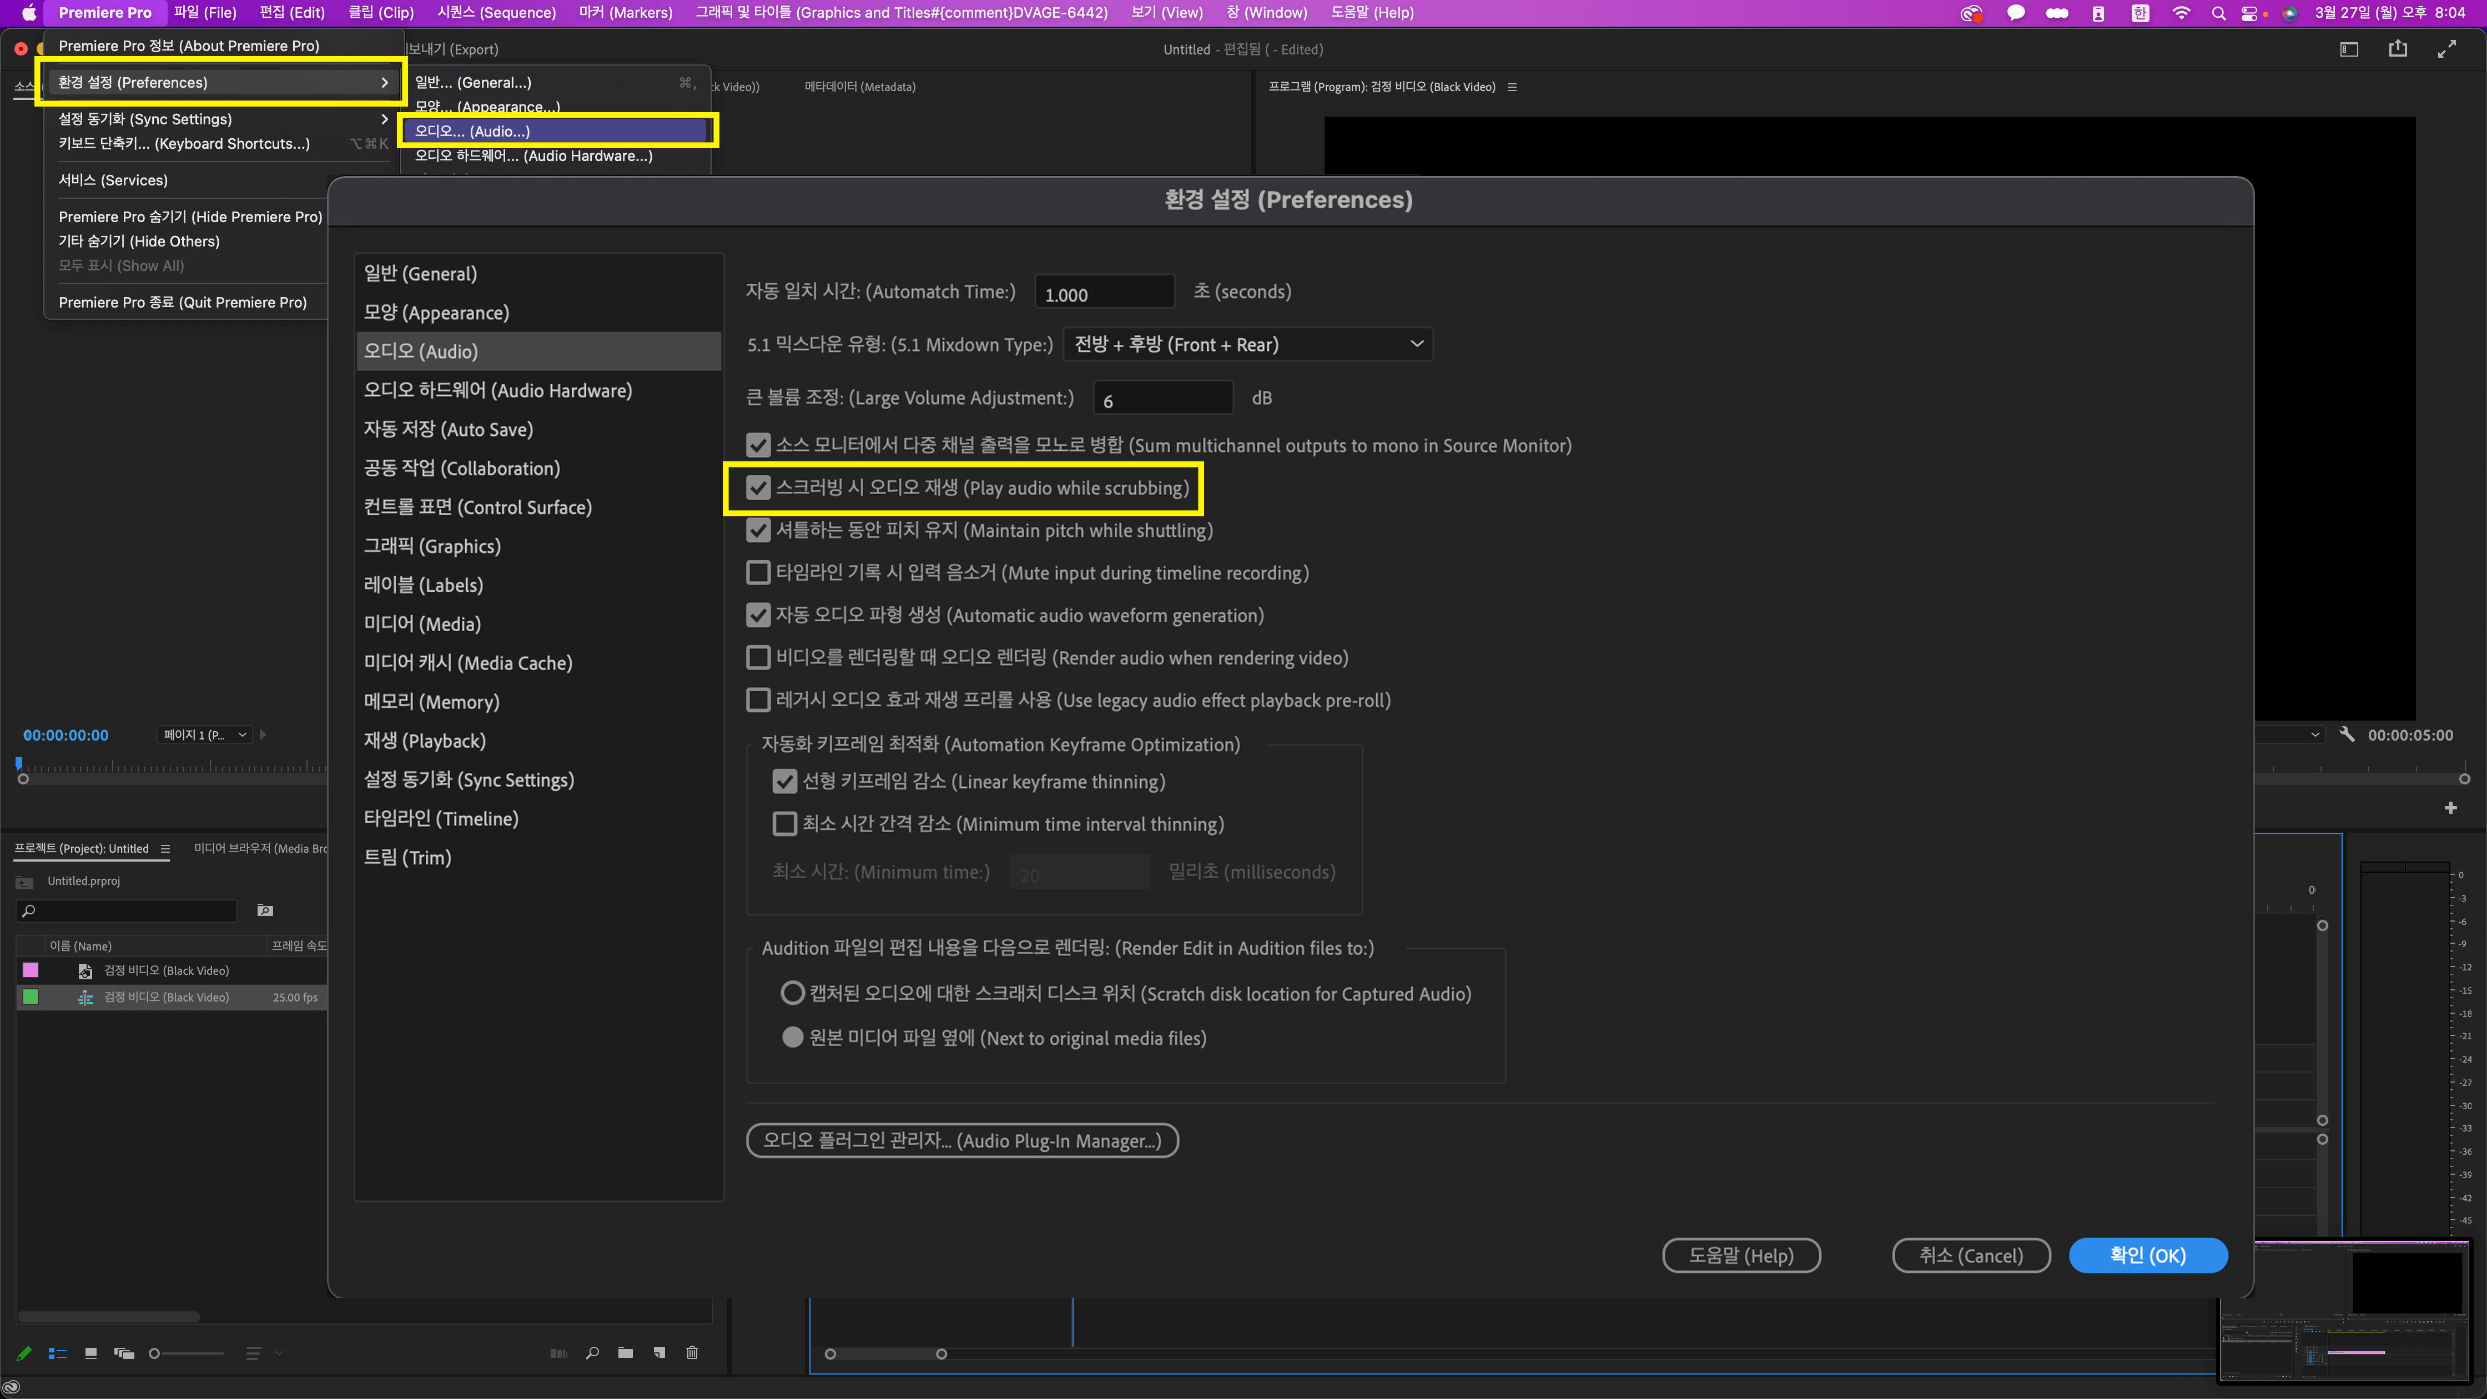Uncheck Sum multichannel outputs to mono

point(758,445)
